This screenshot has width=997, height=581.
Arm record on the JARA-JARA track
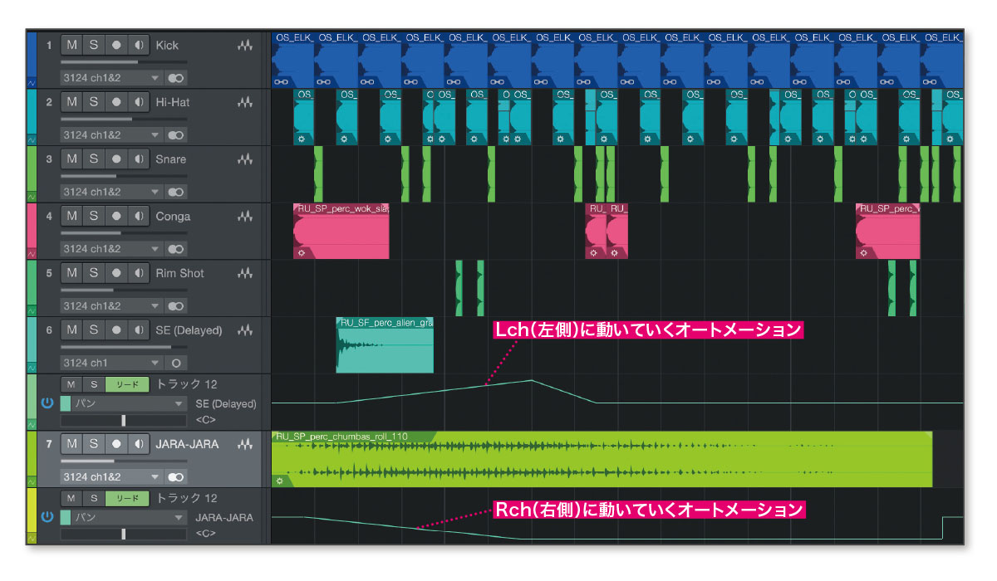tap(116, 444)
